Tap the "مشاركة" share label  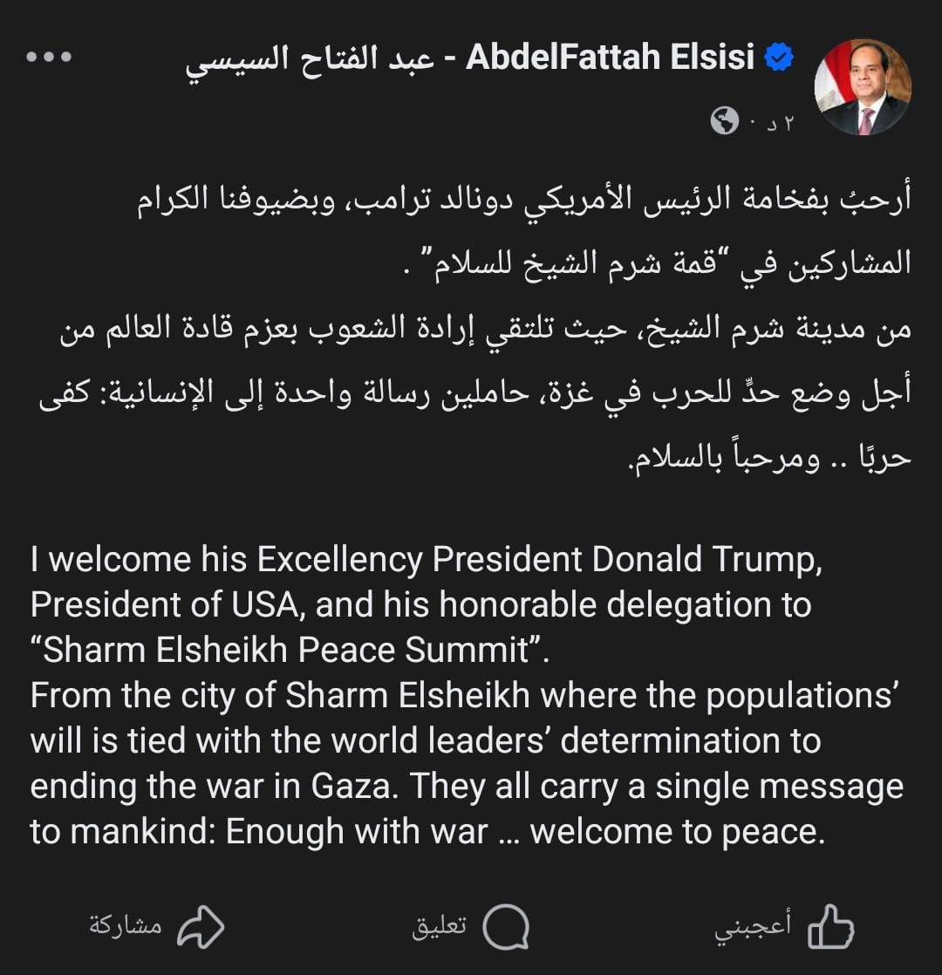coord(126,926)
